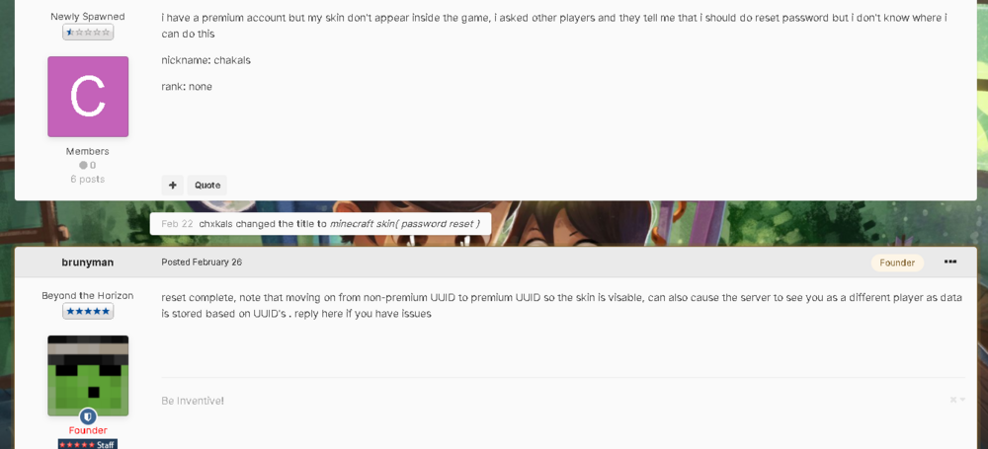Click the Founder badge in post header
This screenshot has height=449, width=988.
pos(897,262)
